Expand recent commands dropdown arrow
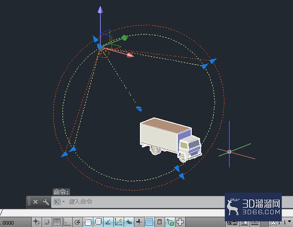Image resolution: width=293 pixels, height=227 pixels. point(63,202)
